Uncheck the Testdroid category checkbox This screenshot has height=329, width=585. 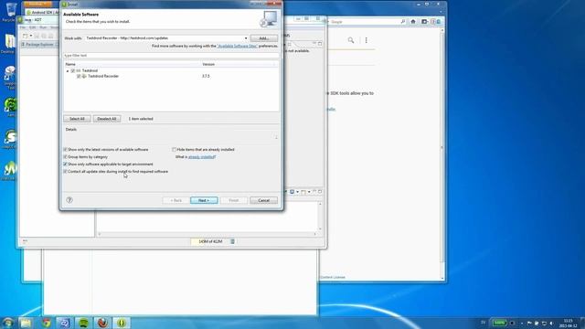click(x=73, y=70)
